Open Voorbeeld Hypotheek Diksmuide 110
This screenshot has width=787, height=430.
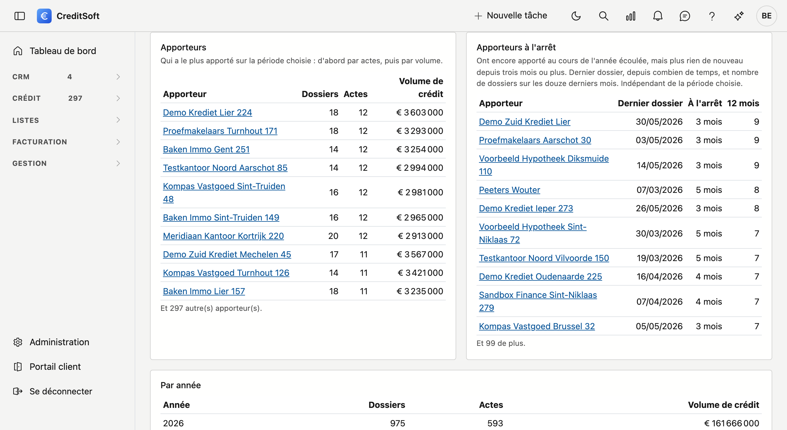coord(544,165)
